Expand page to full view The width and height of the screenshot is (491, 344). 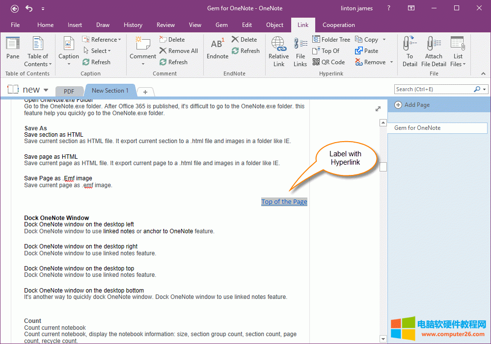[x=378, y=109]
